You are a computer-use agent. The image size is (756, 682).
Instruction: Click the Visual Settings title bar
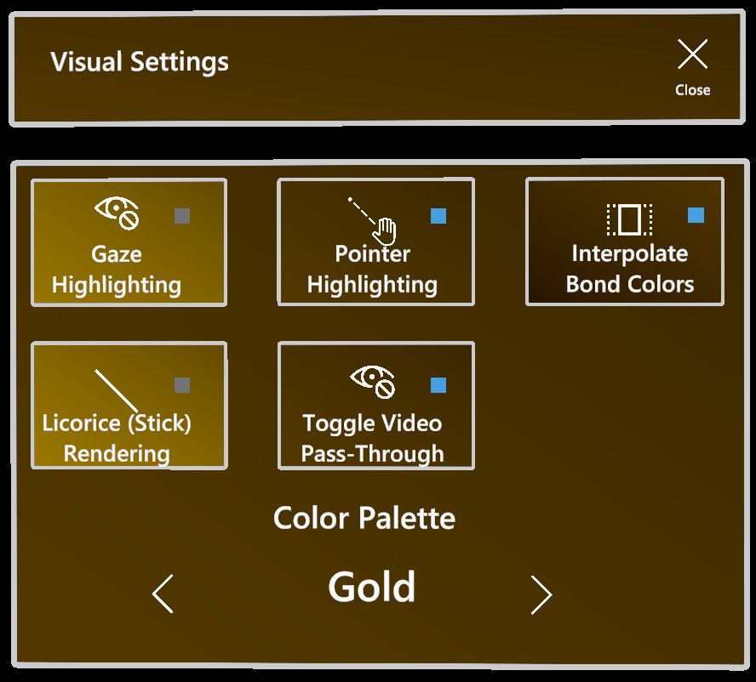click(x=139, y=61)
